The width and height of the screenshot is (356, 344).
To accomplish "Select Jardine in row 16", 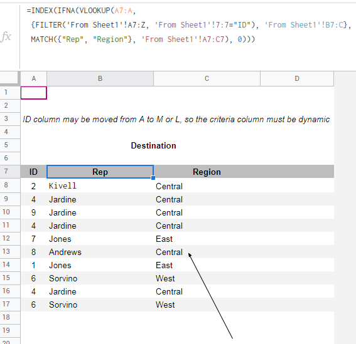I will [100, 291].
